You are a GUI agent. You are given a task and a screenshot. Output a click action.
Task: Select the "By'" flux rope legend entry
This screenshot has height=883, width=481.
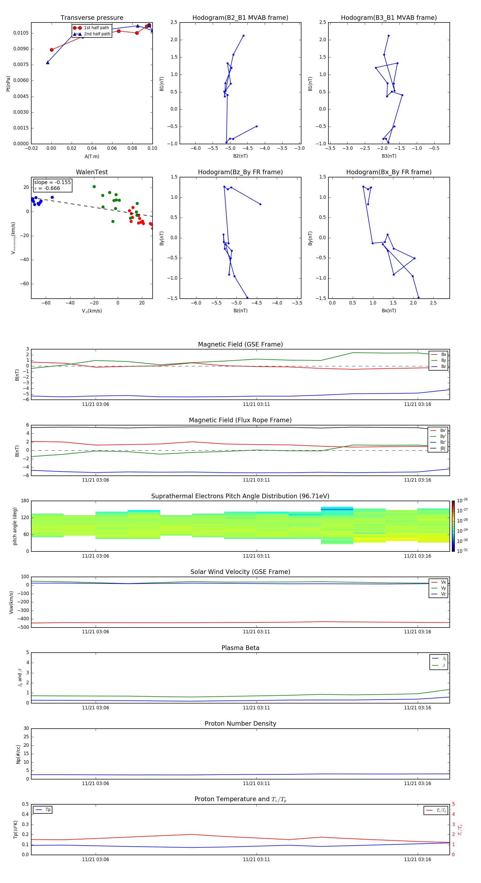tap(438, 436)
